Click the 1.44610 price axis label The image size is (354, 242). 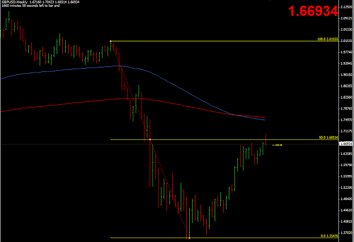pyautogui.click(x=346, y=210)
